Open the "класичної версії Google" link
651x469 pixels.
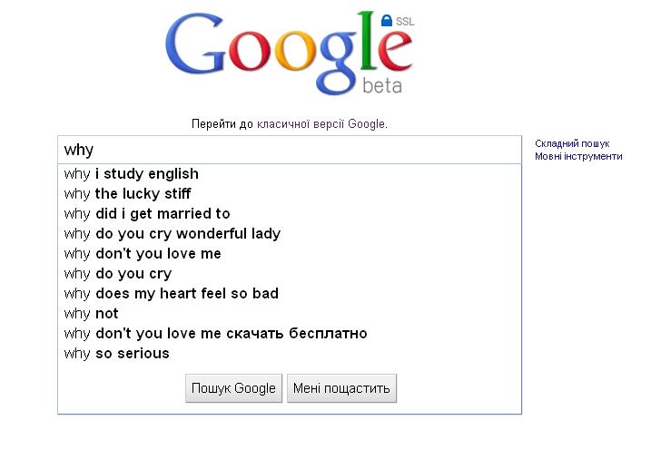(321, 124)
